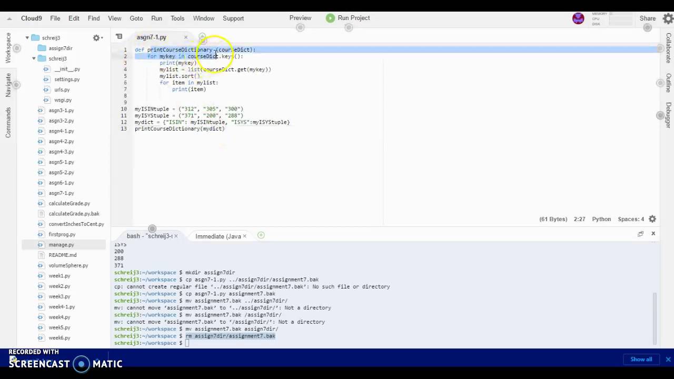Open the Navigate side panel
Screen dimensions: 674x379
[8, 85]
